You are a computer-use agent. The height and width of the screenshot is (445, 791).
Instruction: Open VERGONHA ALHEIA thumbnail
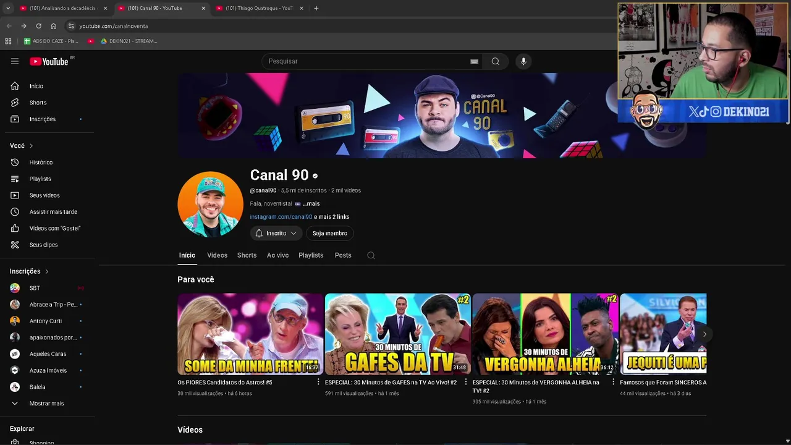[x=545, y=334]
